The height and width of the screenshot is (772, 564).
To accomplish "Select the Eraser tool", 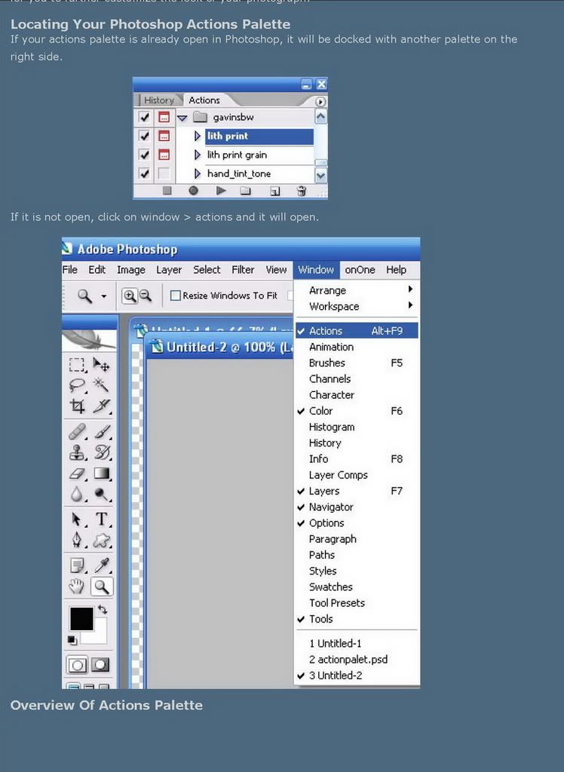I will pos(77,473).
